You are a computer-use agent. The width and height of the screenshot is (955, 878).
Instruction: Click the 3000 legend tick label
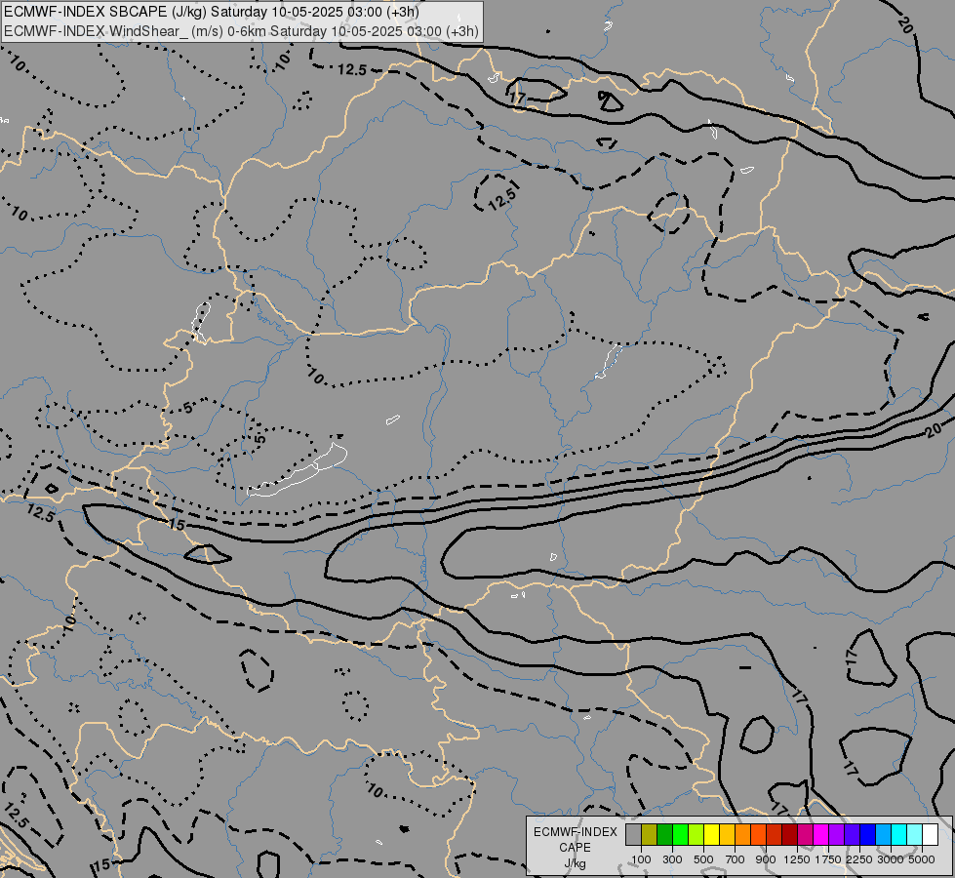tap(891, 859)
